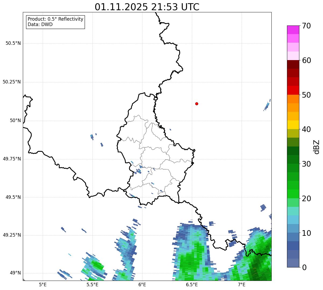
Task: Click the 50.25°N latitude label
Action: [x=12, y=82]
